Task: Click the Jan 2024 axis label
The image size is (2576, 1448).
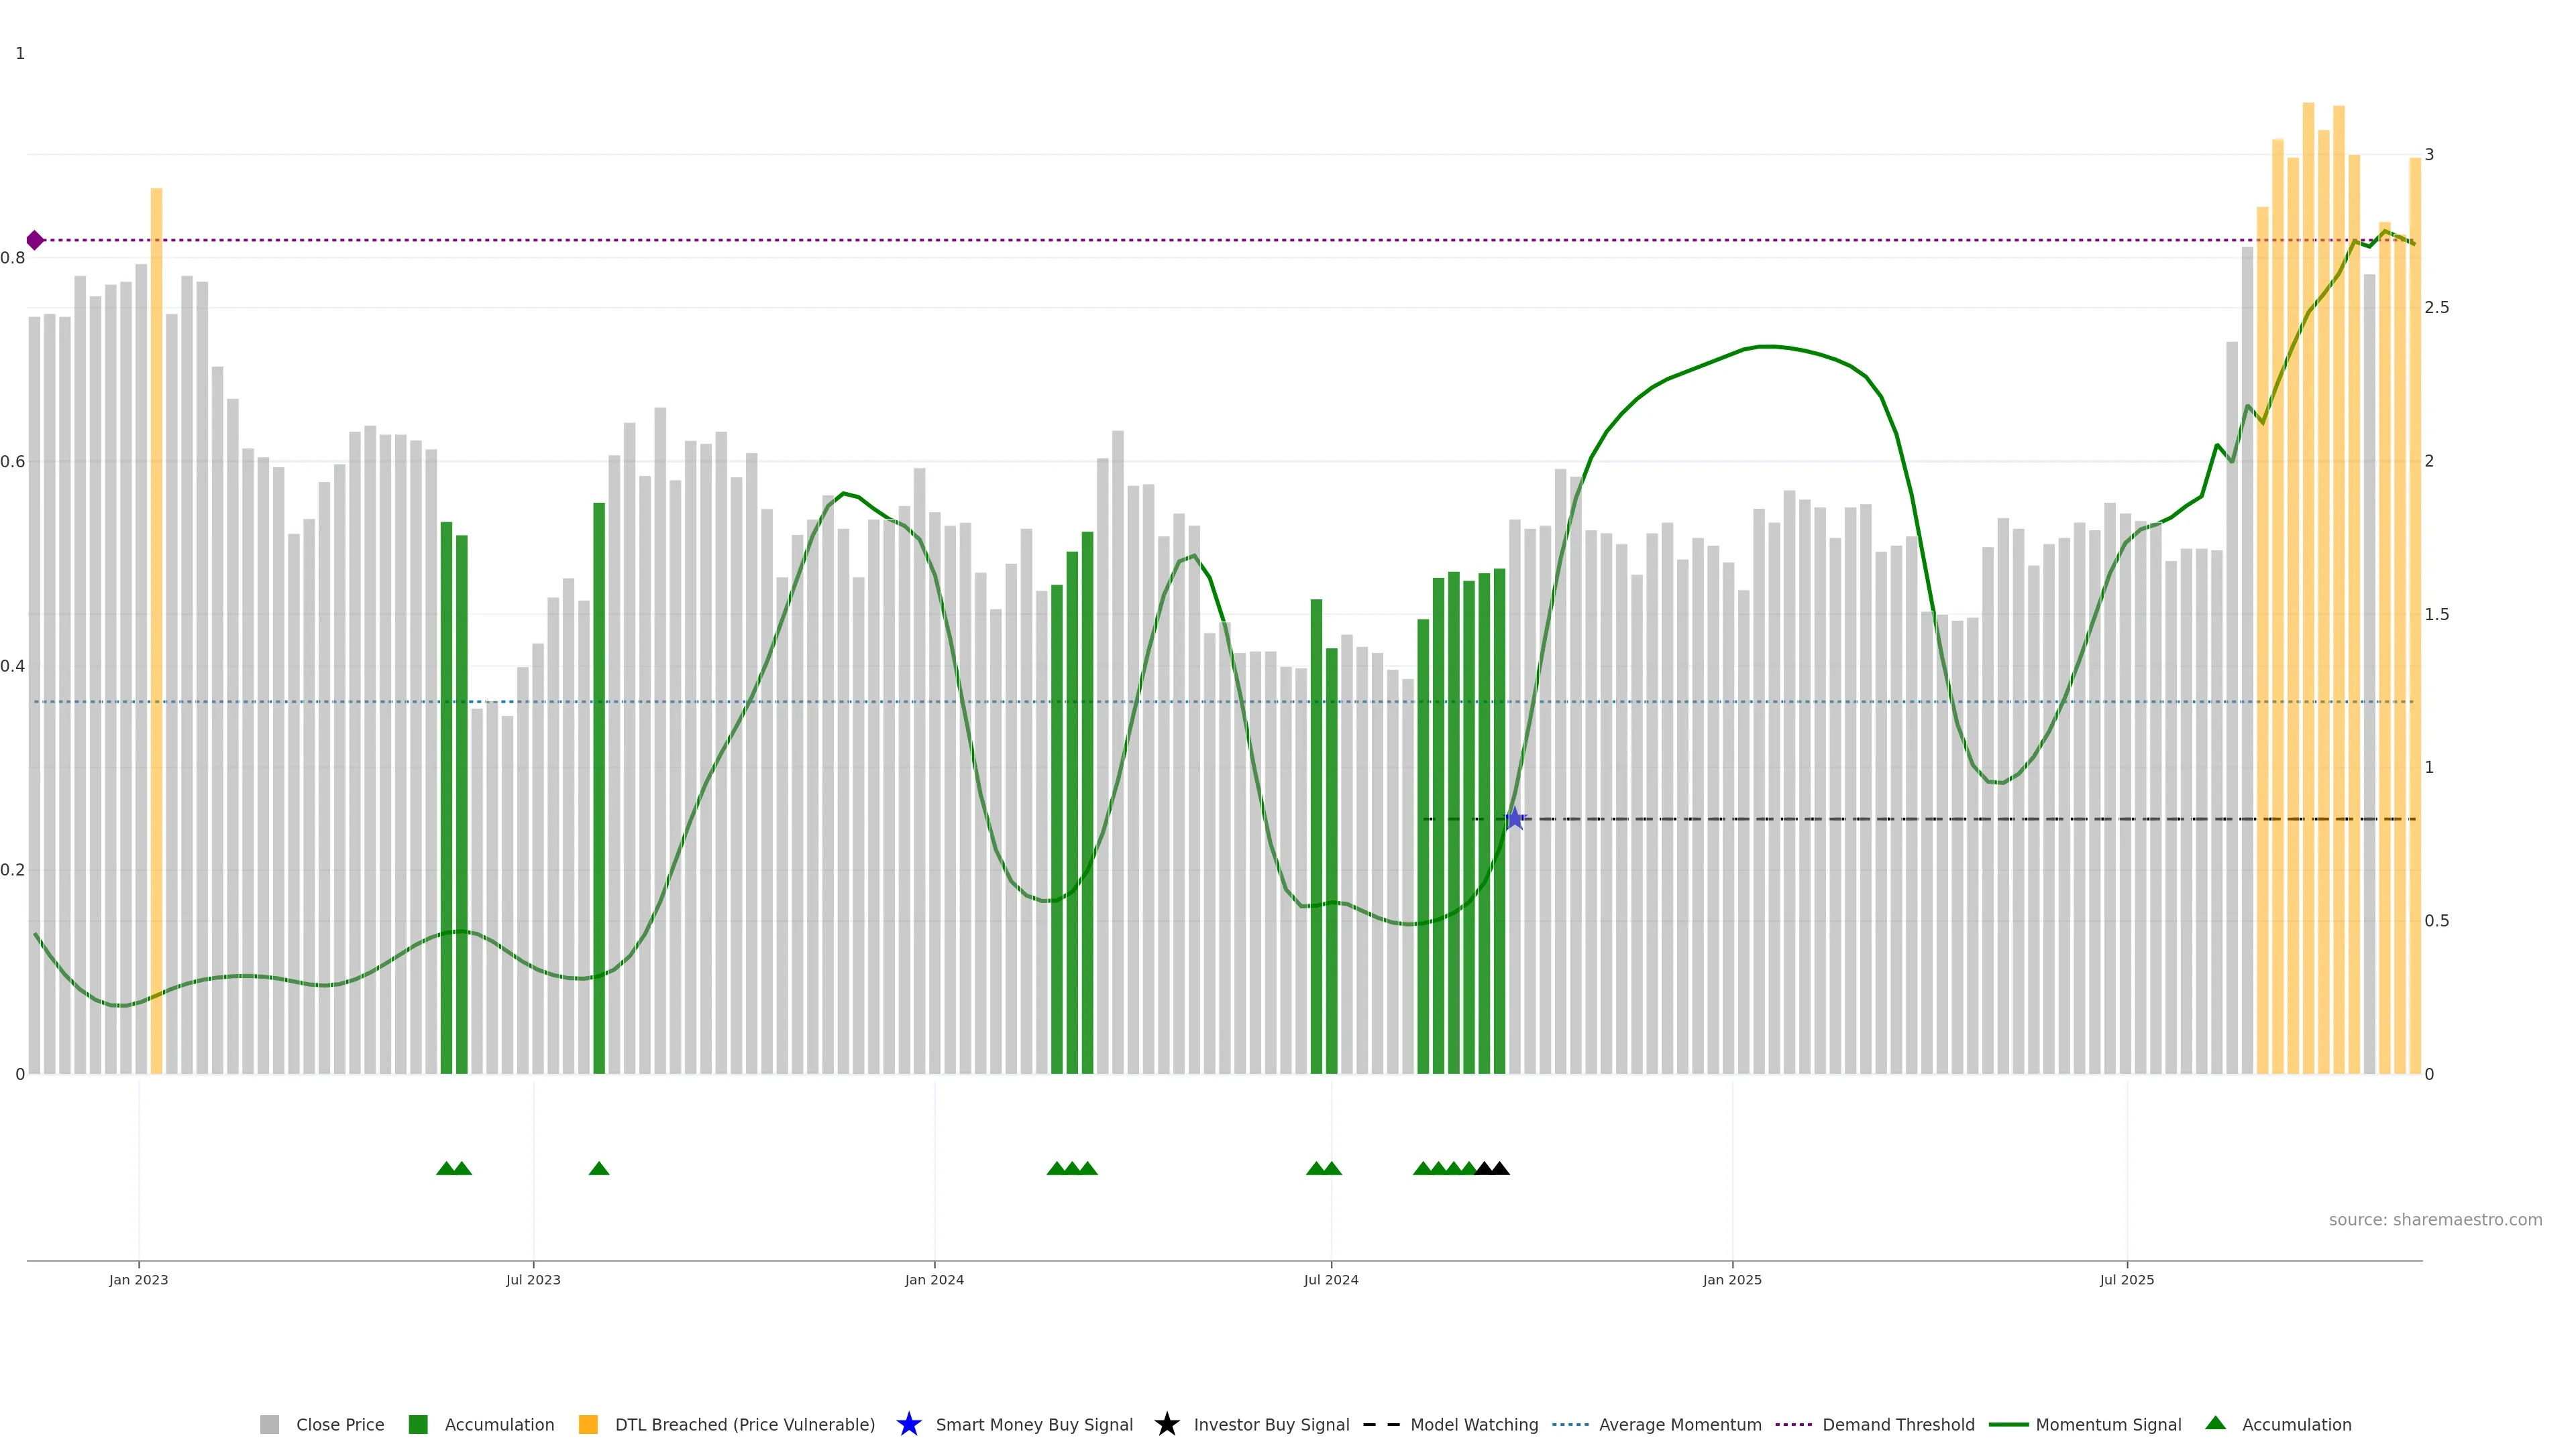Action: pyautogui.click(x=934, y=1280)
